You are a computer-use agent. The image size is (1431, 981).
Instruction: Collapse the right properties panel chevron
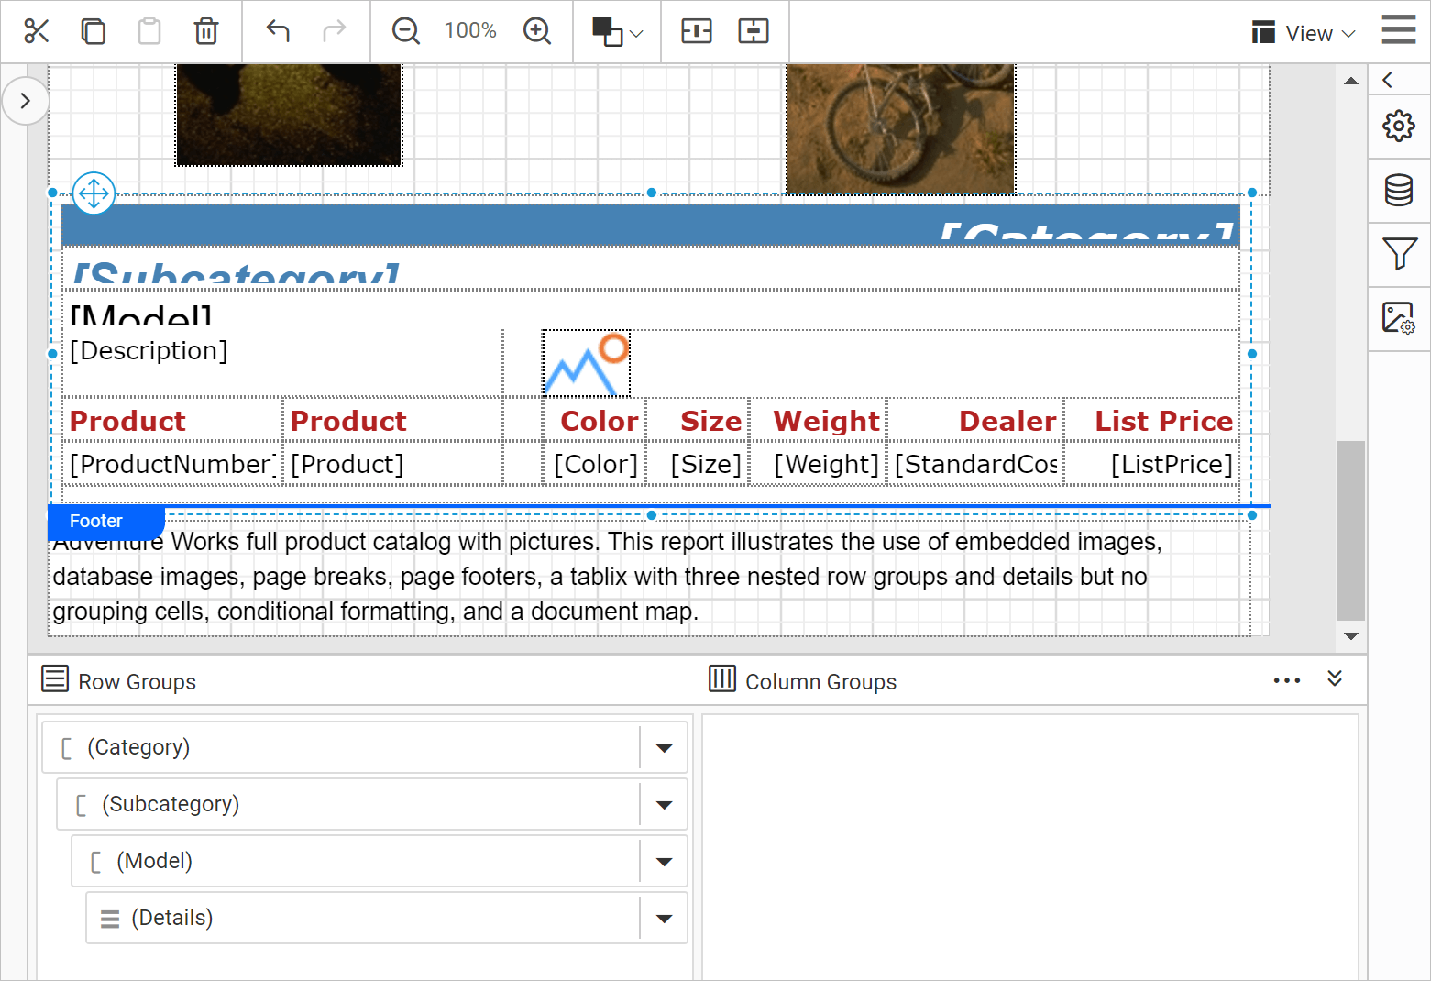pyautogui.click(x=1388, y=80)
